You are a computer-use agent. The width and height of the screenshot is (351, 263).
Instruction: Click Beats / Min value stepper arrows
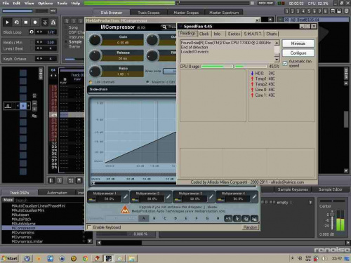click(x=39, y=42)
